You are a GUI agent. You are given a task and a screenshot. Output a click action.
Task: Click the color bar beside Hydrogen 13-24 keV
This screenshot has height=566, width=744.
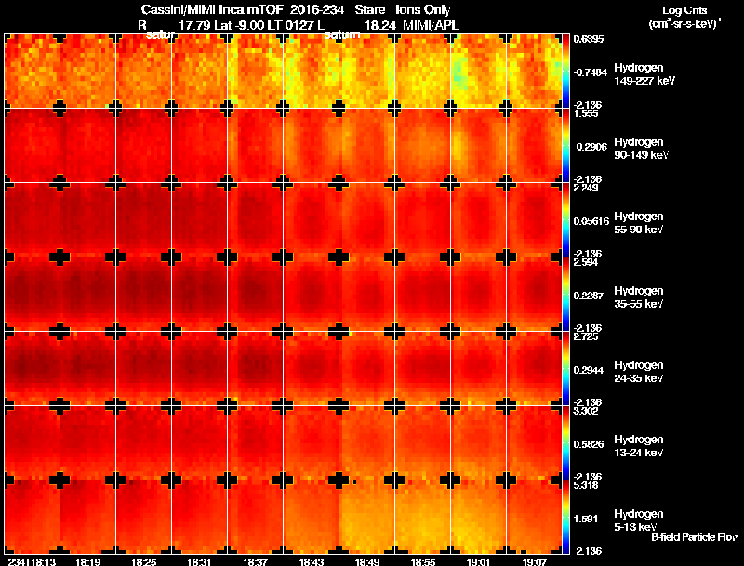(x=565, y=443)
